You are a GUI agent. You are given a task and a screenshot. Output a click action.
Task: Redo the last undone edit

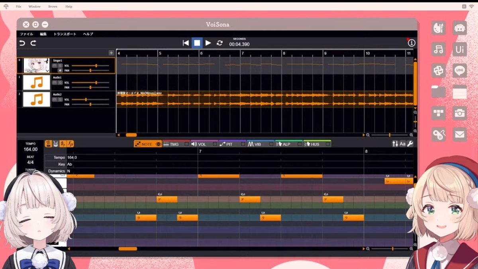(x=33, y=43)
